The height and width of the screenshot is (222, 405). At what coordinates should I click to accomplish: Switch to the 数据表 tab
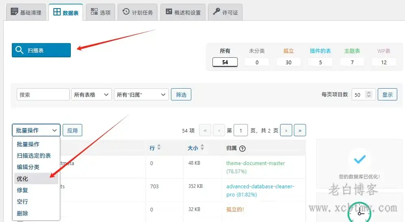point(66,12)
